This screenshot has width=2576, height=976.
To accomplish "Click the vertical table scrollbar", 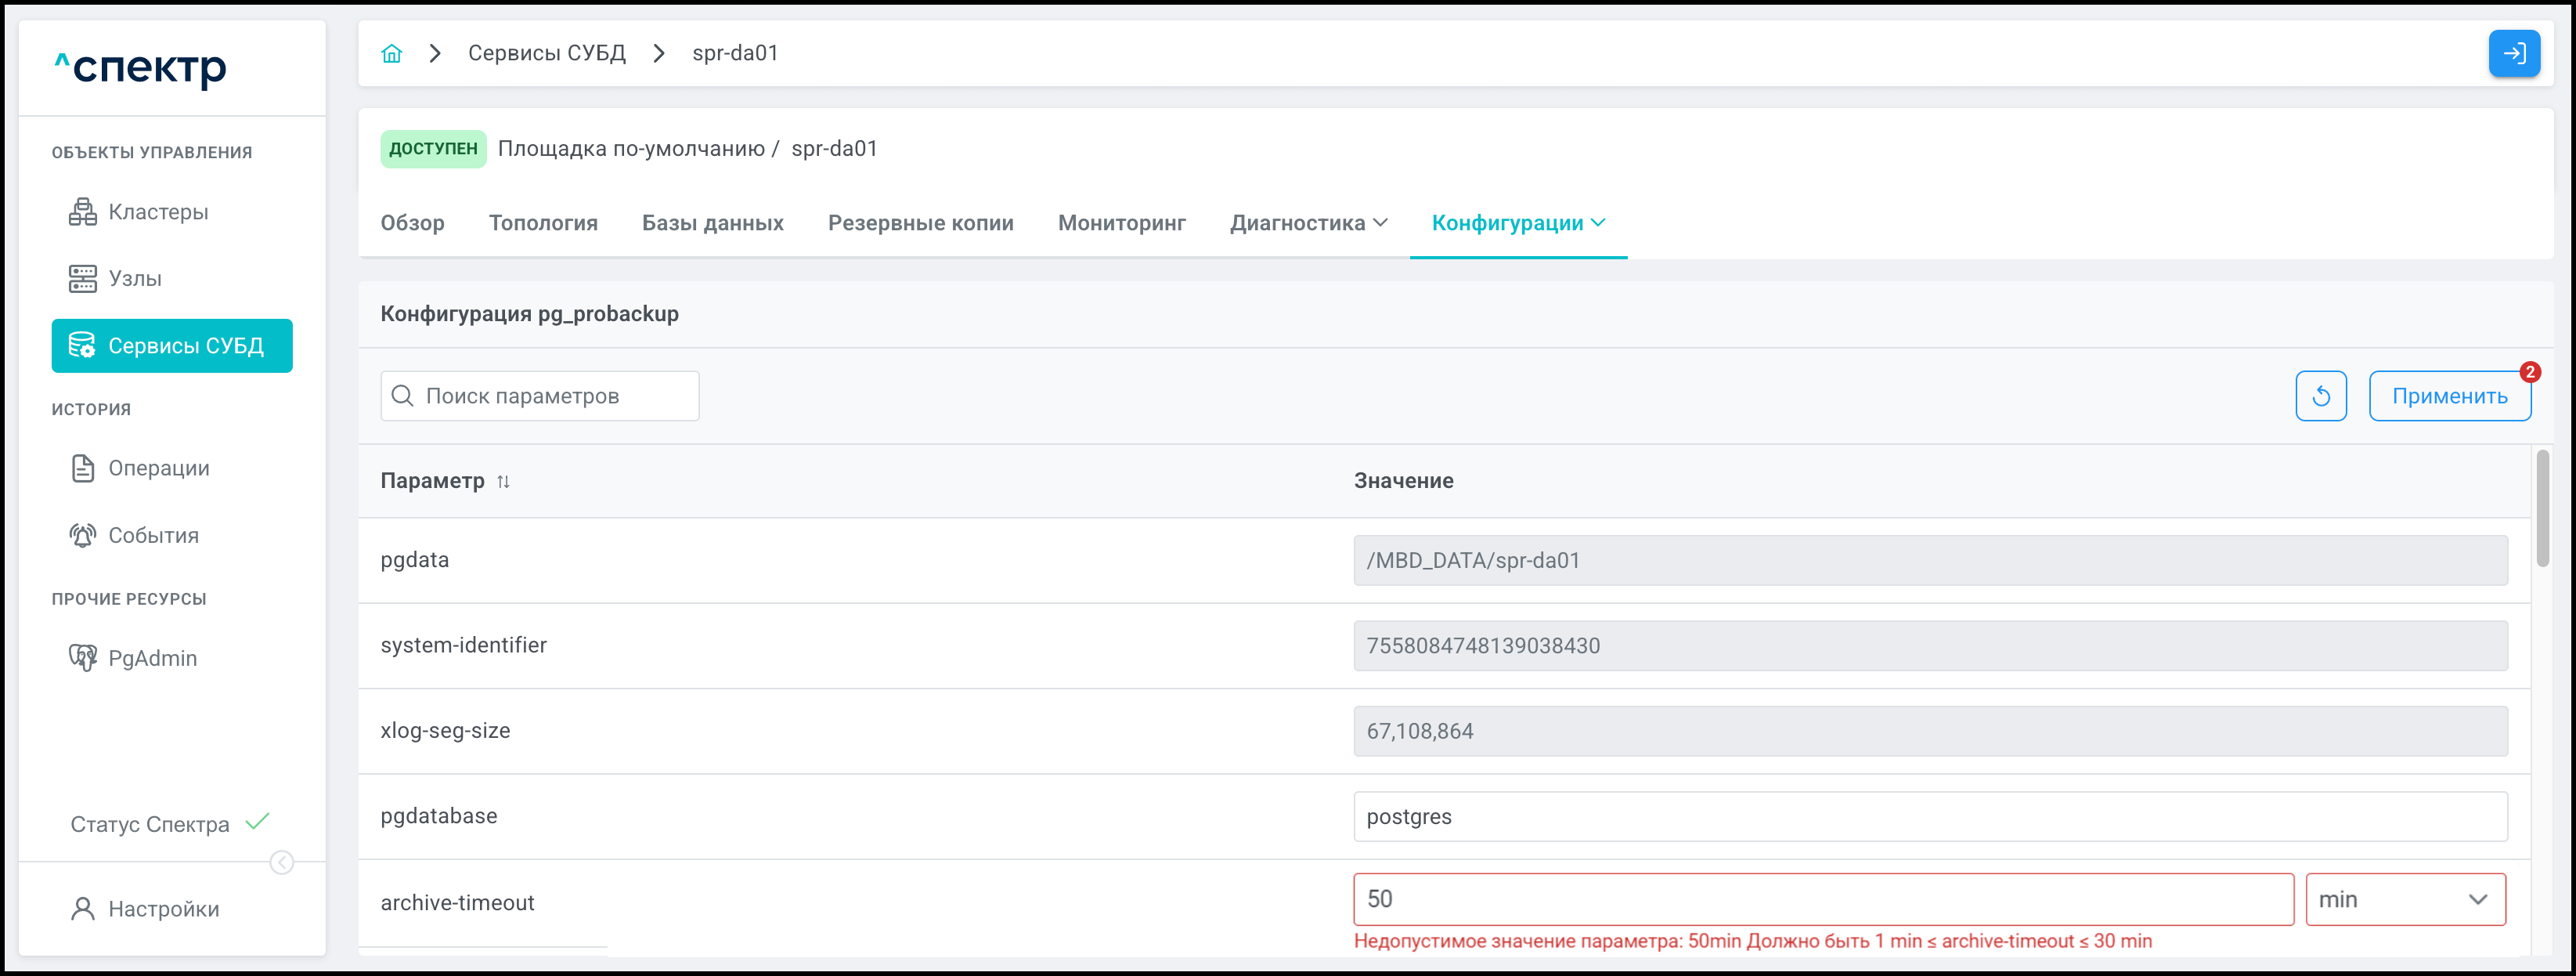I will pyautogui.click(x=2542, y=510).
